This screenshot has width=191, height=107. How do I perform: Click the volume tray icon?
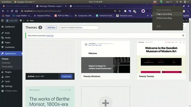pyautogui.click(x=181, y=2)
